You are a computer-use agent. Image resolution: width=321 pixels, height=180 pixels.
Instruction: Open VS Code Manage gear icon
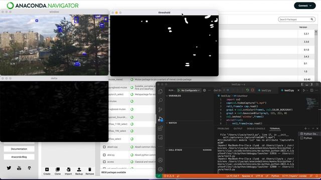coord(160,169)
